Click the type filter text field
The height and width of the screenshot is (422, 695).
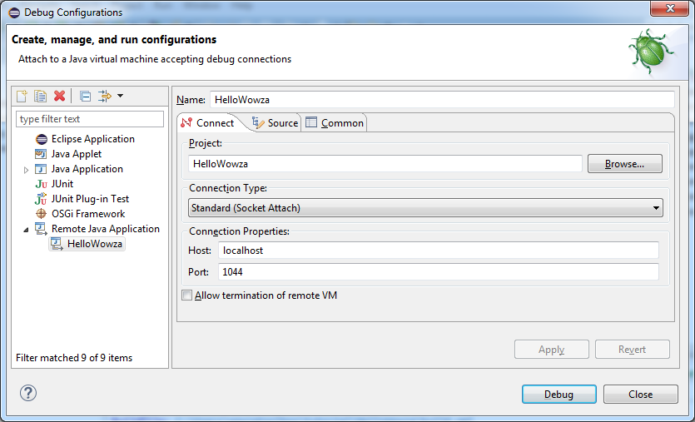tap(90, 119)
